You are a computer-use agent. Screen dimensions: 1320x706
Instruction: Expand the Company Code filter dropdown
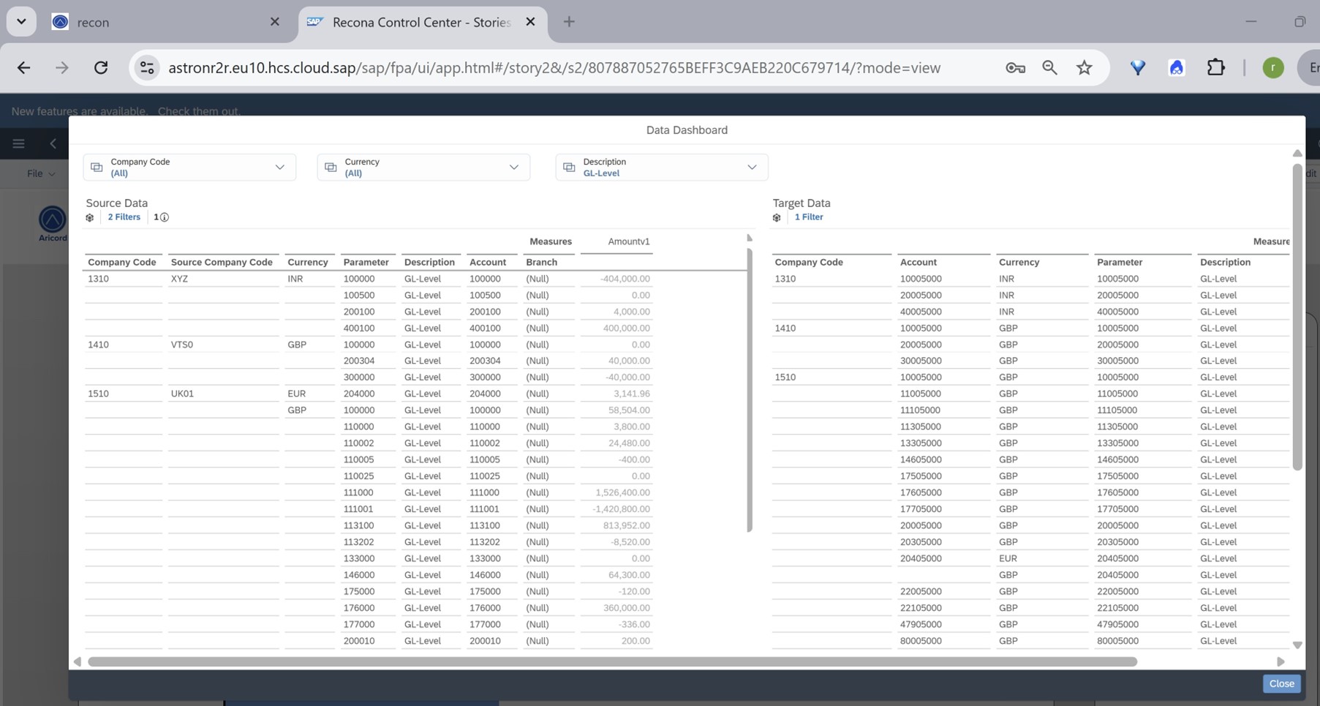pos(279,168)
